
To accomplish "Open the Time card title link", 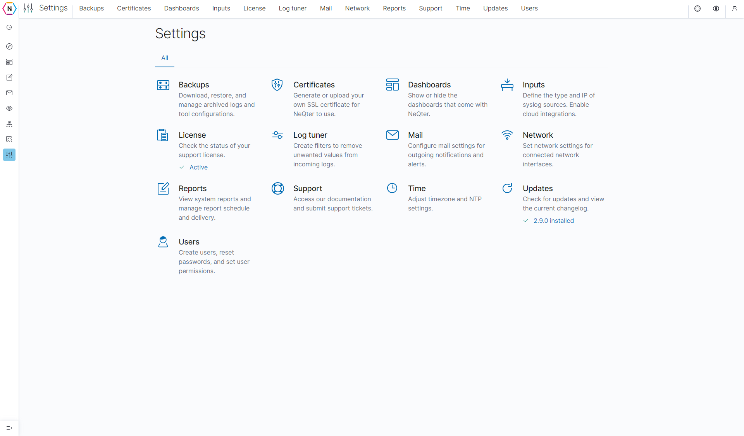I will coord(417,188).
